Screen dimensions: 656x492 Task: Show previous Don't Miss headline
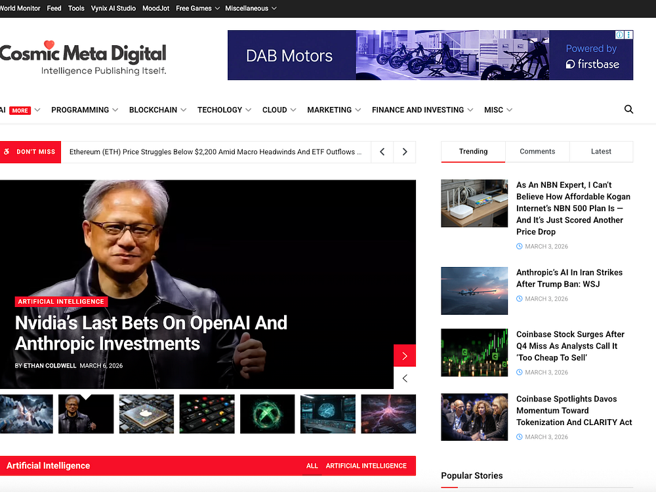pyautogui.click(x=382, y=152)
